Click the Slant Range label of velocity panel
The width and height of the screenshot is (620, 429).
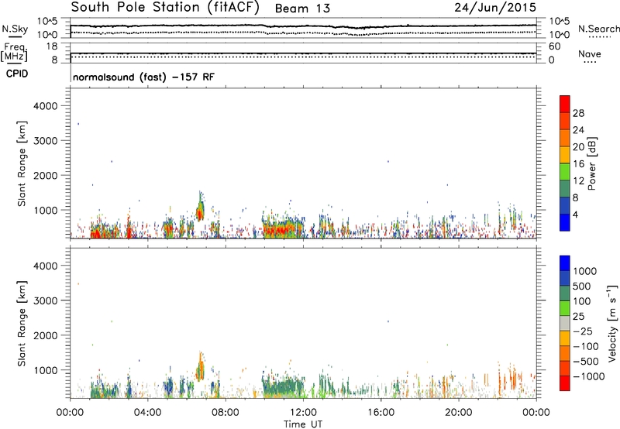[22, 324]
